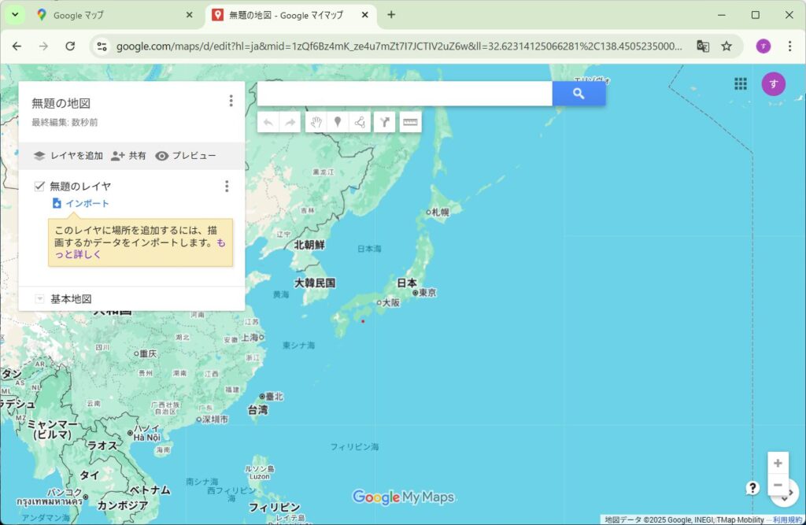
Task: Click the undo arrow in map toolbar
Action: point(268,122)
